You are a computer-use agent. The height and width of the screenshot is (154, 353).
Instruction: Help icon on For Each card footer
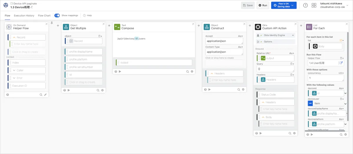[x=308, y=134]
